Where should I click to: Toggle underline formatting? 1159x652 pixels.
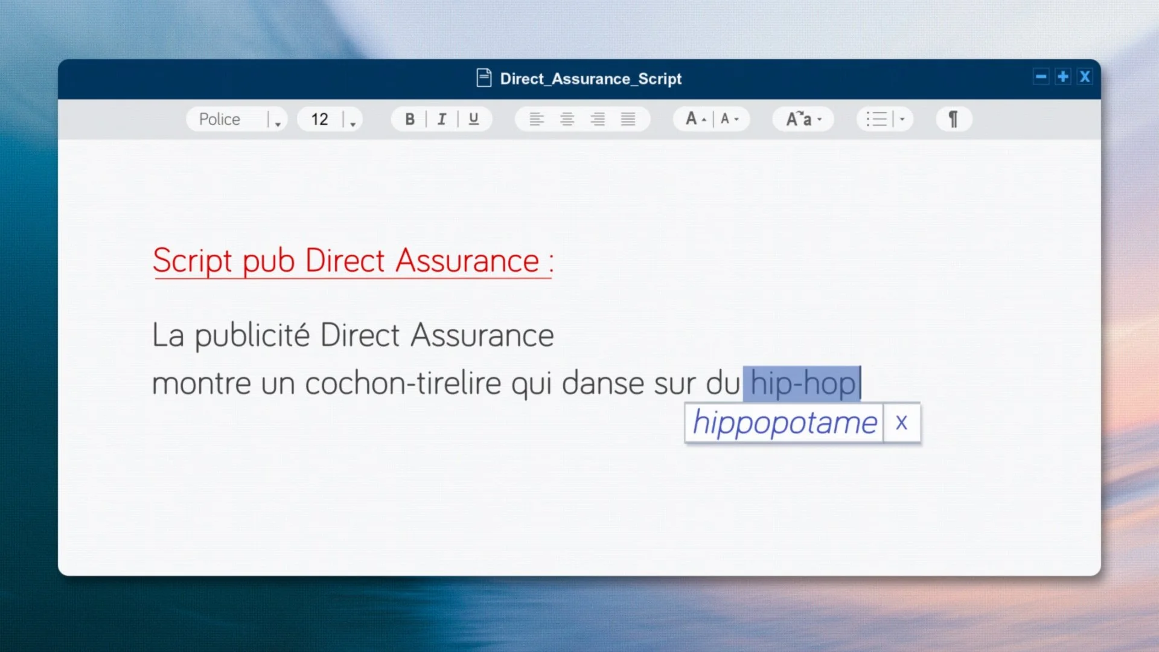474,119
